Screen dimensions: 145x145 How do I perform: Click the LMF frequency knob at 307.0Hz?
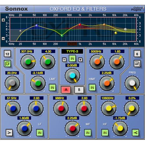tap(28, 62)
